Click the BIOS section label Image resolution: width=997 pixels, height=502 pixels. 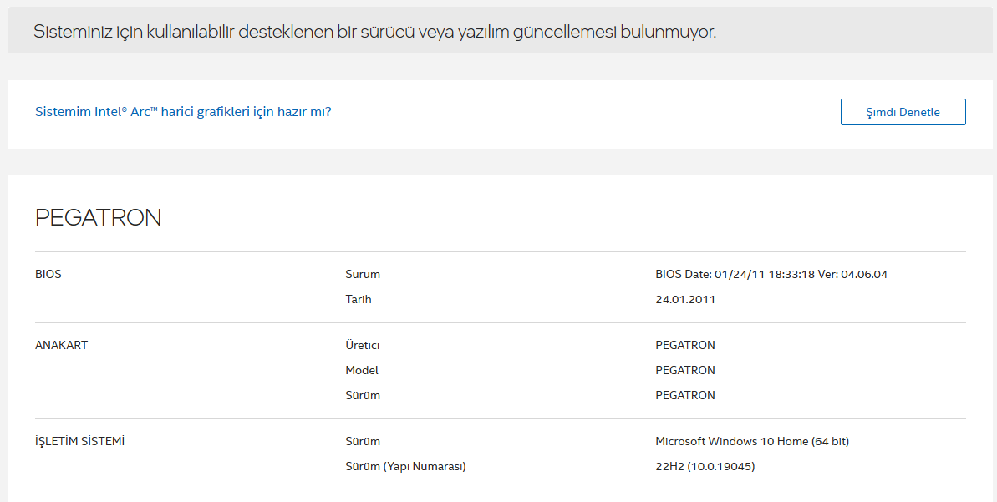click(x=48, y=274)
